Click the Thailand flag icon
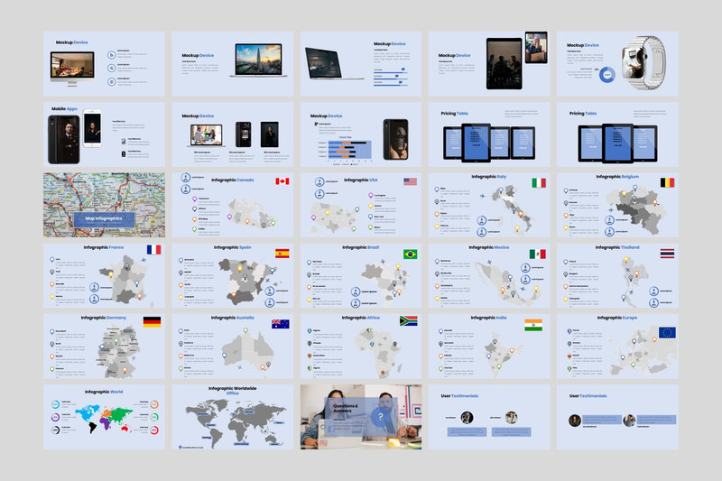 point(667,254)
